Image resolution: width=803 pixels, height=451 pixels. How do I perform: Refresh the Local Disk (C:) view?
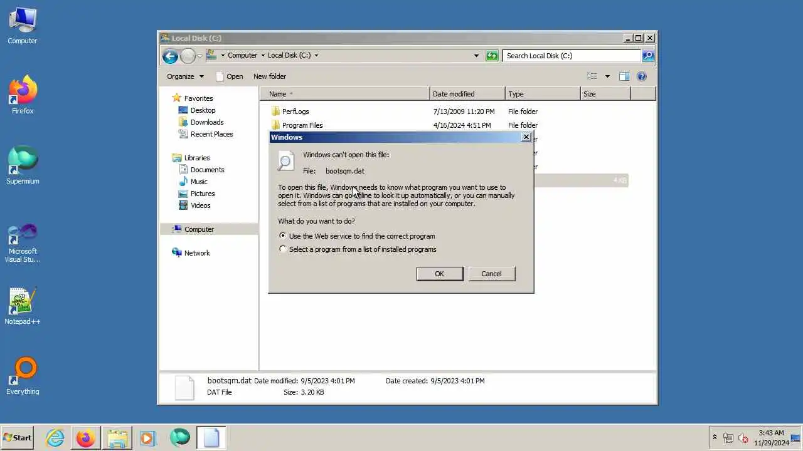coord(492,56)
